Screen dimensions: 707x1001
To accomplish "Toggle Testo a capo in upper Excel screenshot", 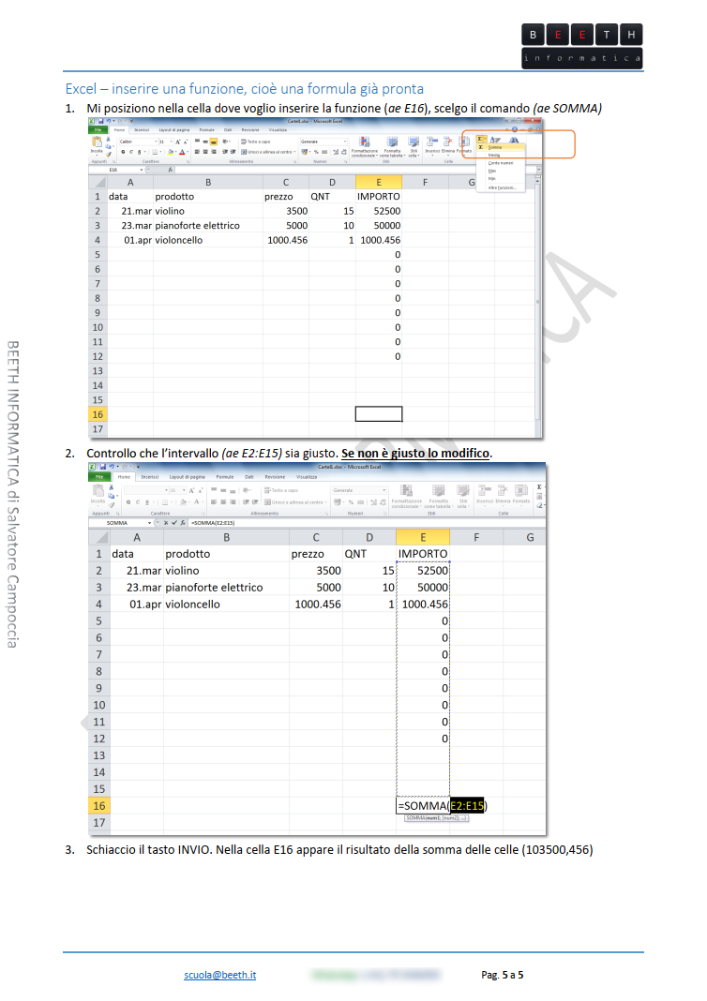I will pyautogui.click(x=255, y=142).
